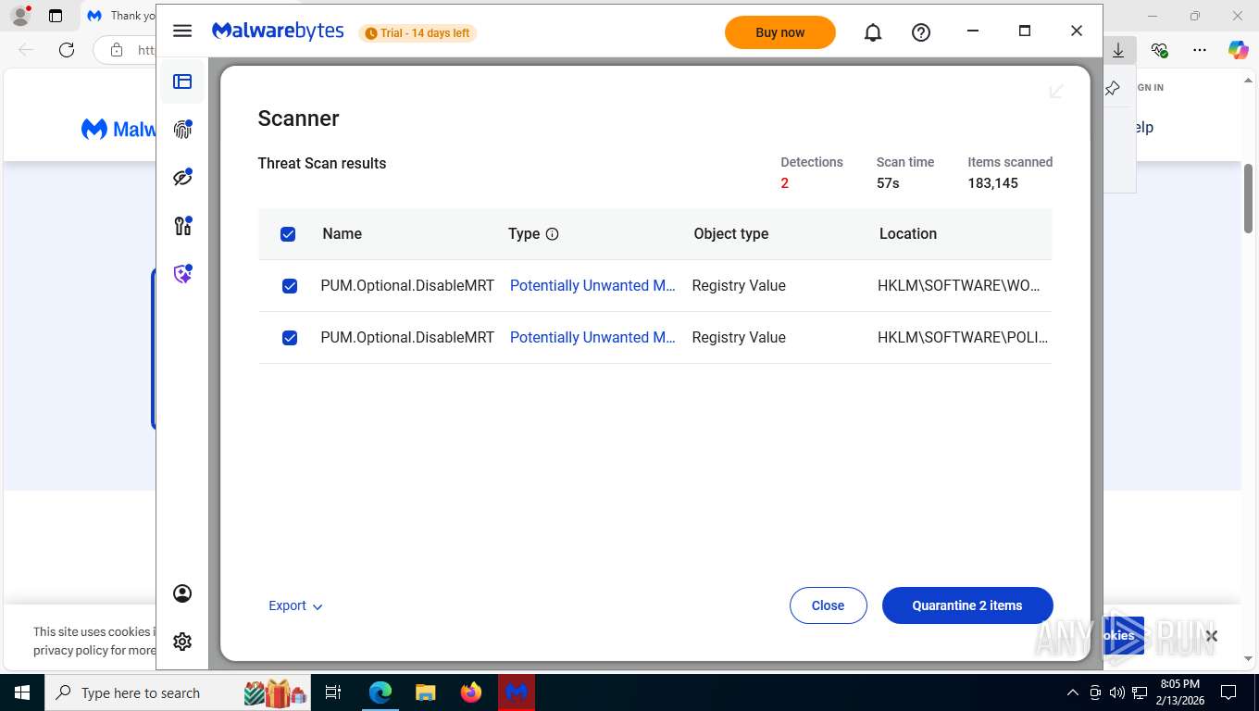Open Edge settings and more menu
This screenshot has height=711, width=1259.
coord(1200,50)
